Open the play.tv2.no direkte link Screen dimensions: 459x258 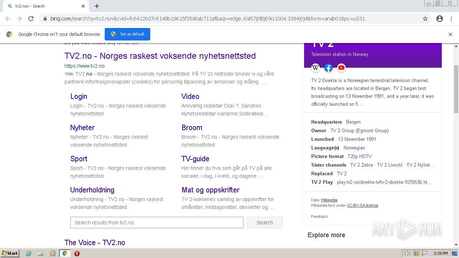click(x=384, y=182)
